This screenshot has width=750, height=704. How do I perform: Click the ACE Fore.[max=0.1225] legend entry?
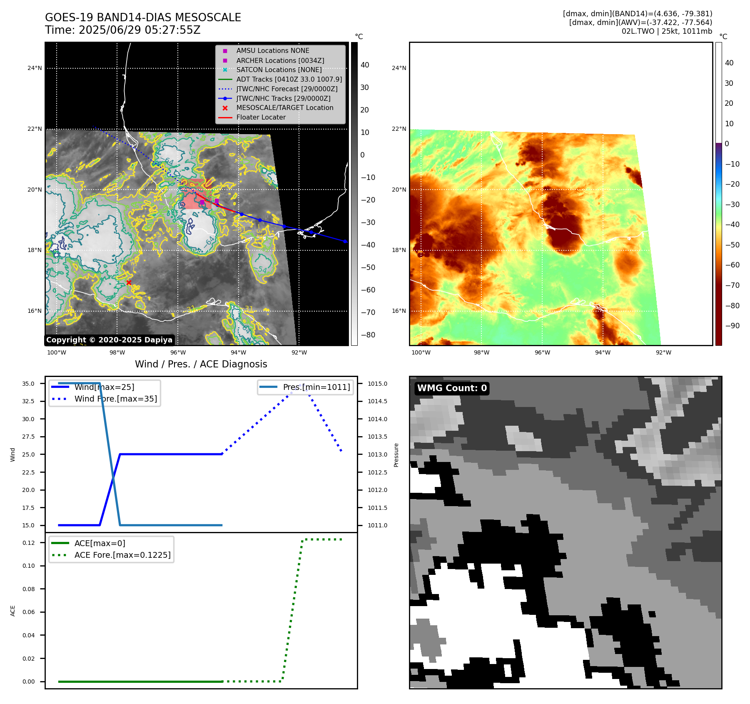click(111, 555)
